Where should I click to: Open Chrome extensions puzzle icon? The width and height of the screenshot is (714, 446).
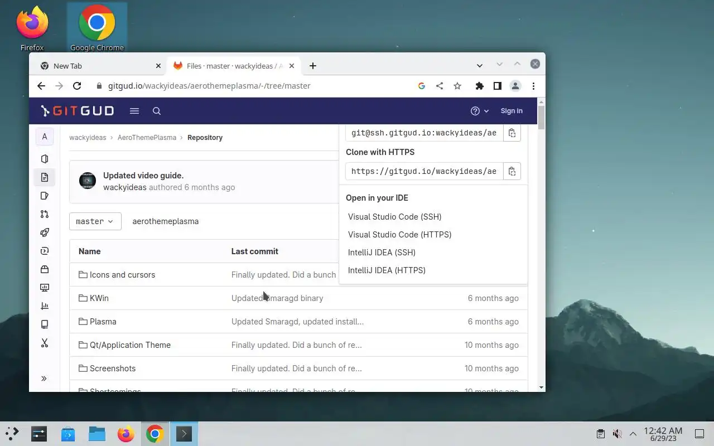(480, 86)
